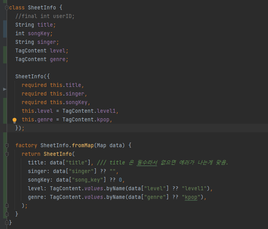This screenshot has width=268, height=229.
Task: Click the "kpop" default string with squiggle
Action: tap(191, 197)
